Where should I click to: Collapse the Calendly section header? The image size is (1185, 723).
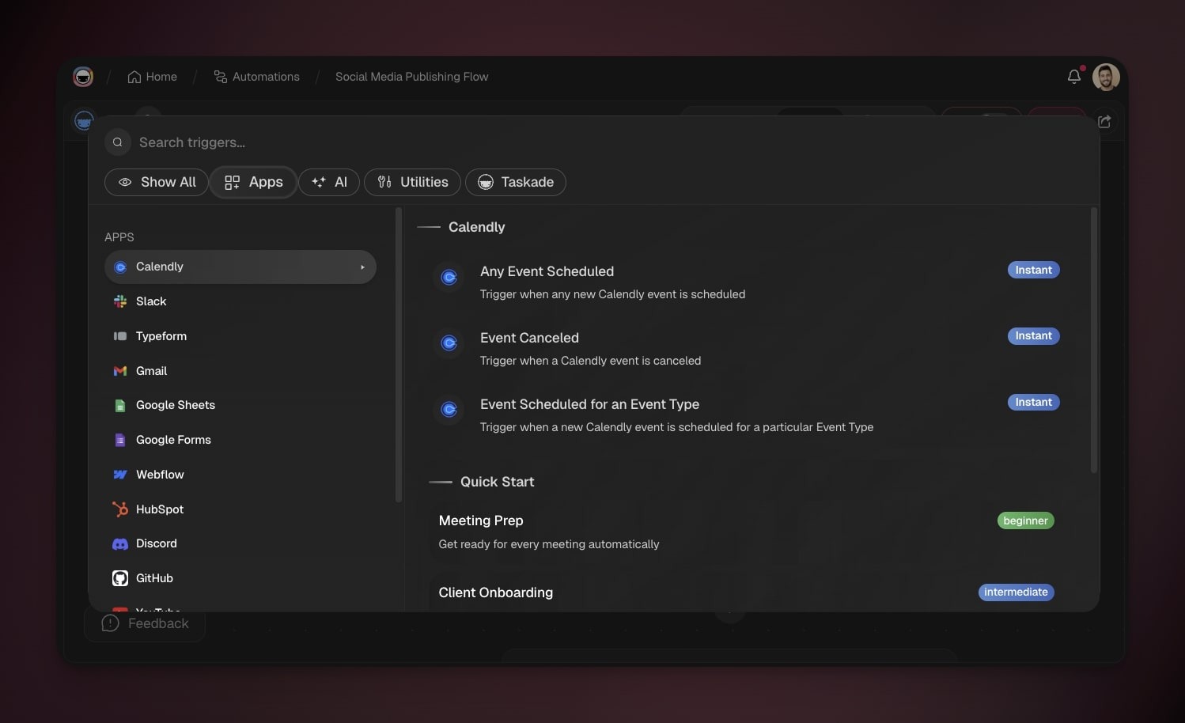475,227
